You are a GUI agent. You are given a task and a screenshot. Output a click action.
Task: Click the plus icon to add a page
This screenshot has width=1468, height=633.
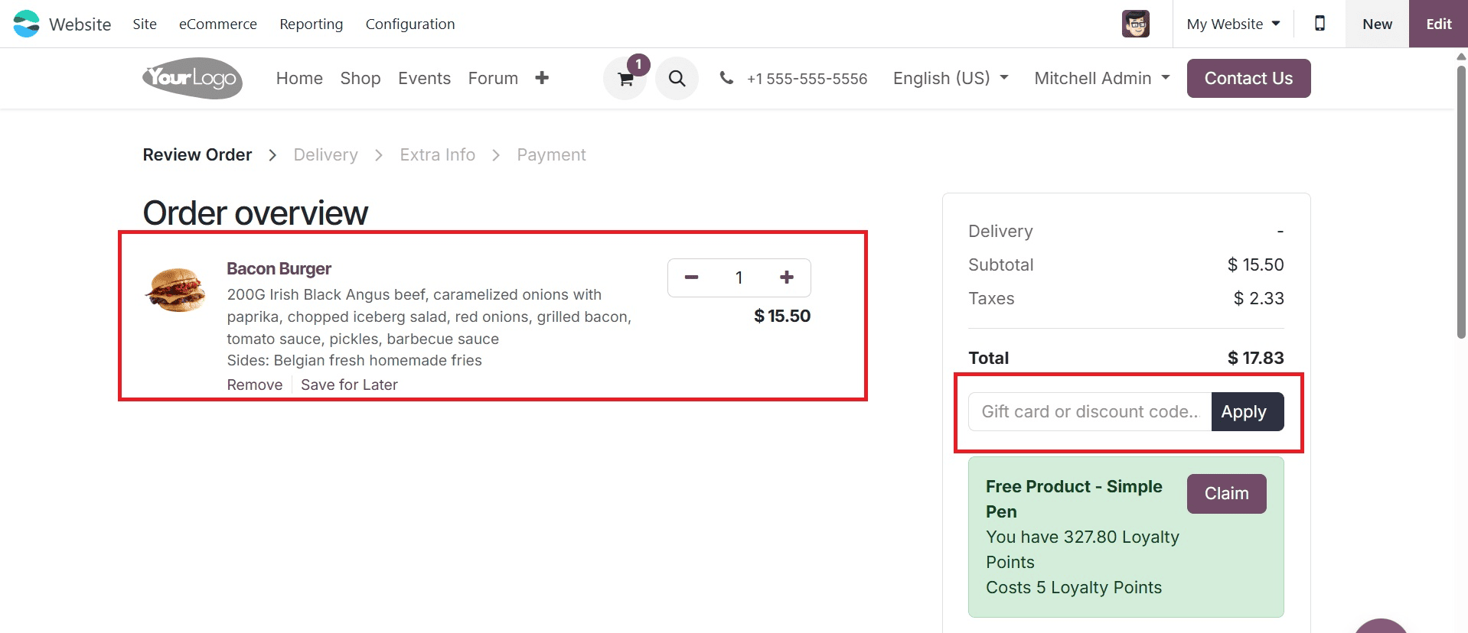(x=542, y=78)
